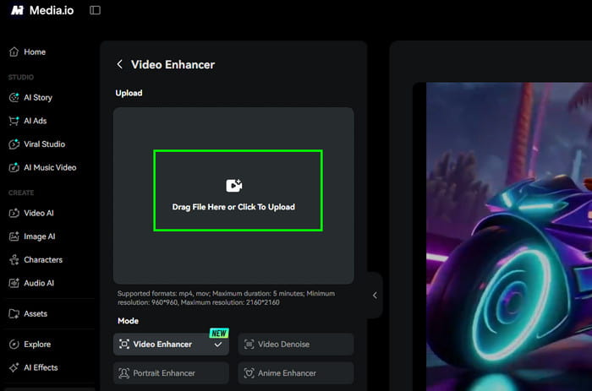Click the Video AI icon
592x391 pixels.
click(x=14, y=213)
